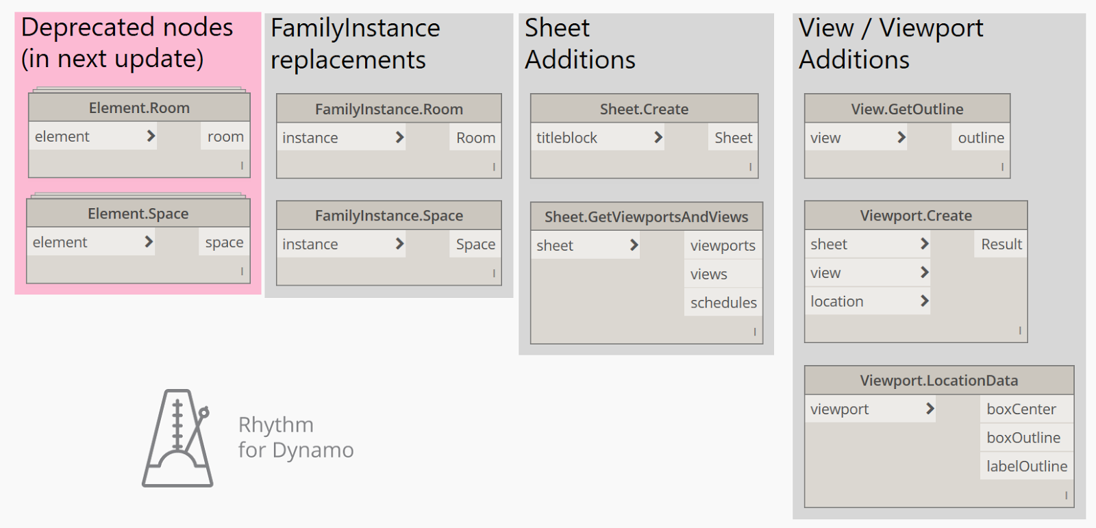Select the View / Viewport Additions group title

coord(891,44)
